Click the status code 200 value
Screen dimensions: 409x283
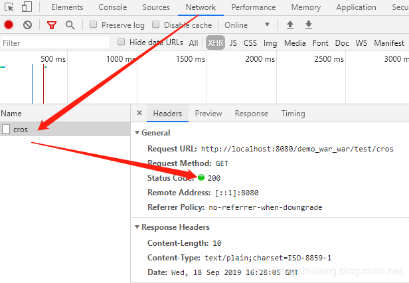coord(214,178)
